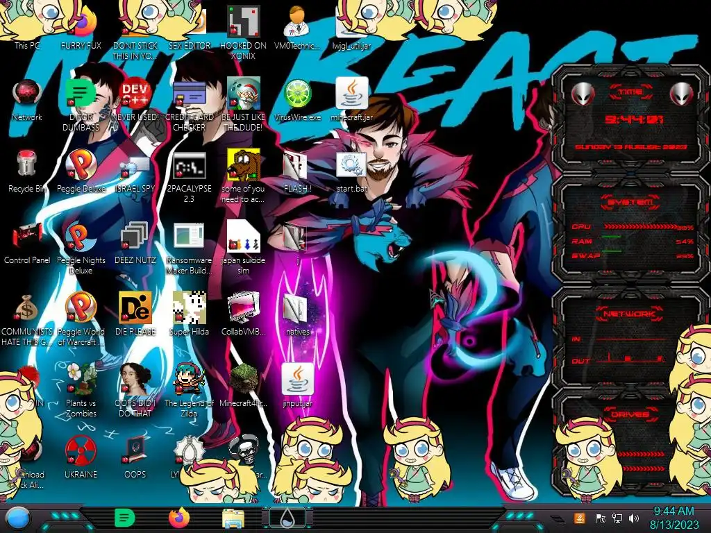The width and height of the screenshot is (711, 533).
Task: Open File Explorer from the taskbar
Action: [233, 518]
